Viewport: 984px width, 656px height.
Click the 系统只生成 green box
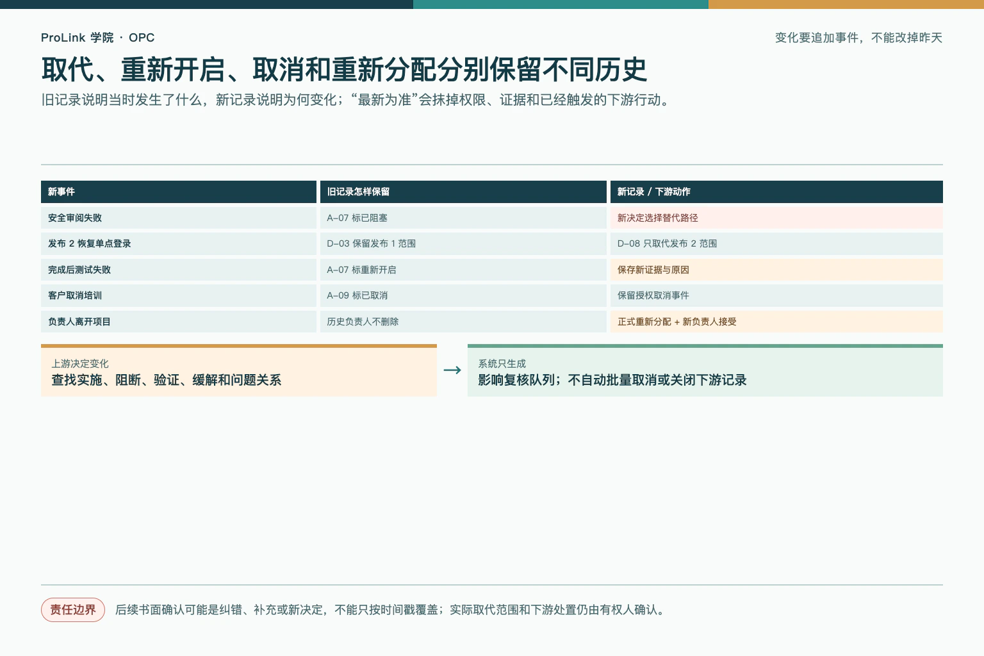(705, 370)
